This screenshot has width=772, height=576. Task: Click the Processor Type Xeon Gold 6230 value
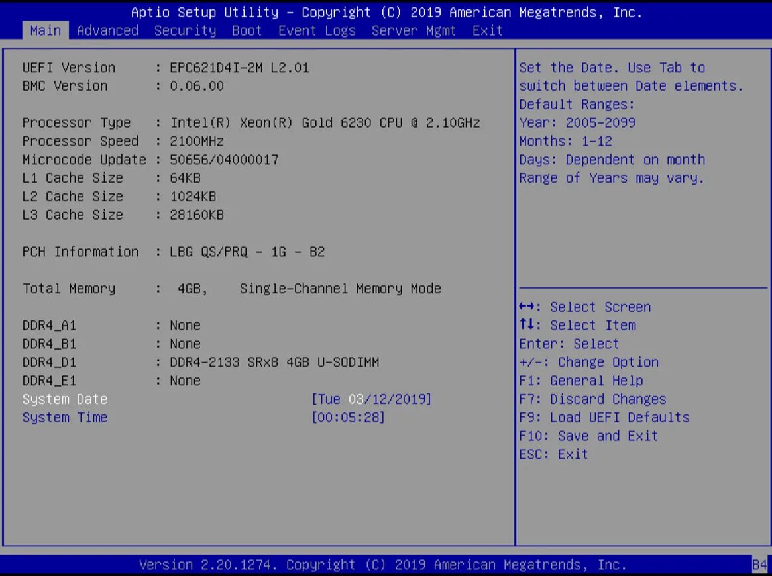tap(325, 122)
